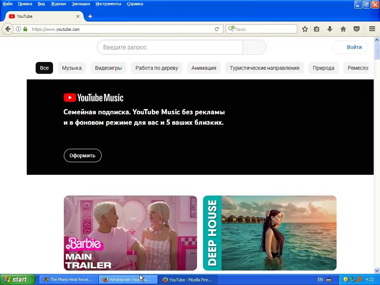Open the Windows start menu
The height and width of the screenshot is (285, 380).
(x=18, y=279)
